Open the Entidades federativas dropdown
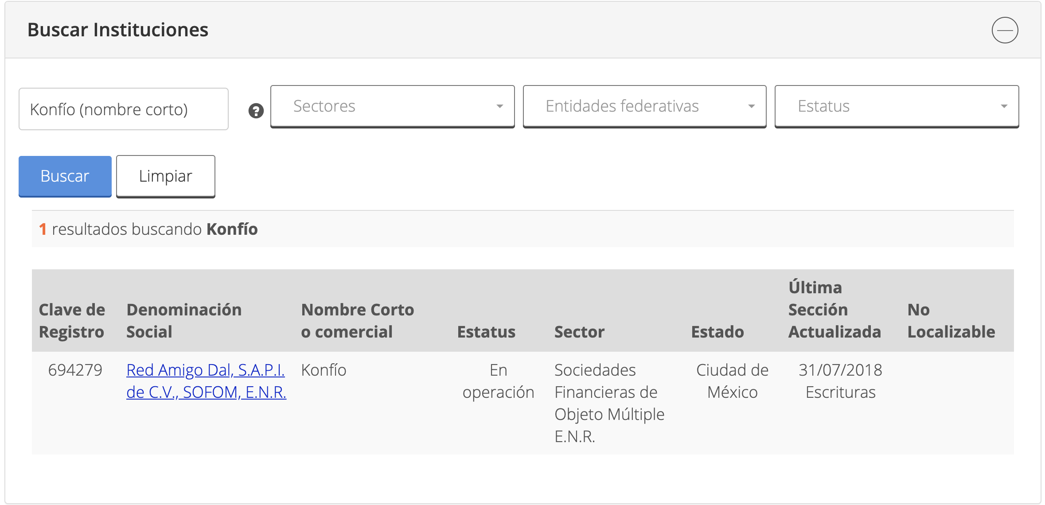The width and height of the screenshot is (1045, 505). click(x=644, y=106)
